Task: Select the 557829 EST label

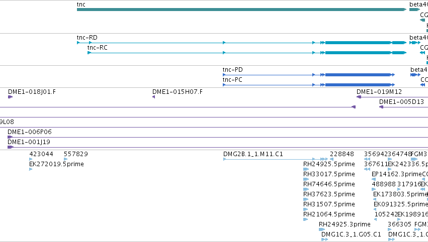Action: coord(76,154)
